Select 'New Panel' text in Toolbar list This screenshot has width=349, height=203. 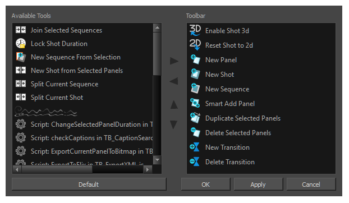[221, 60]
